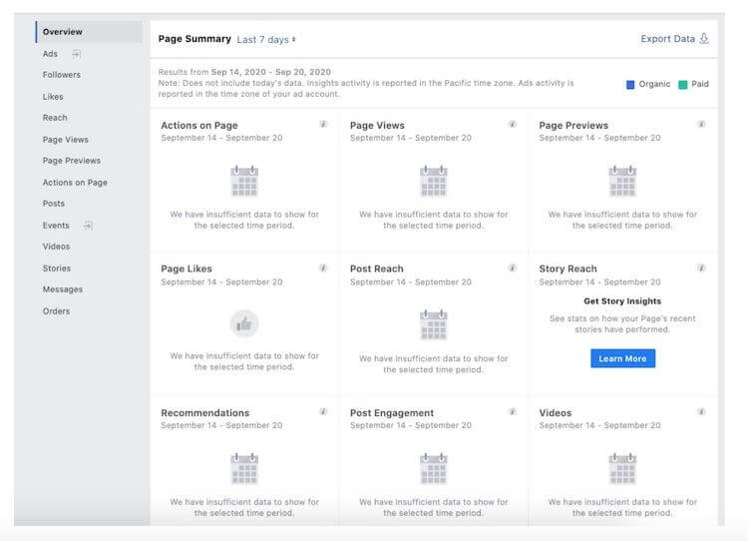Click the info icon on Post Engagement card

coord(513,411)
